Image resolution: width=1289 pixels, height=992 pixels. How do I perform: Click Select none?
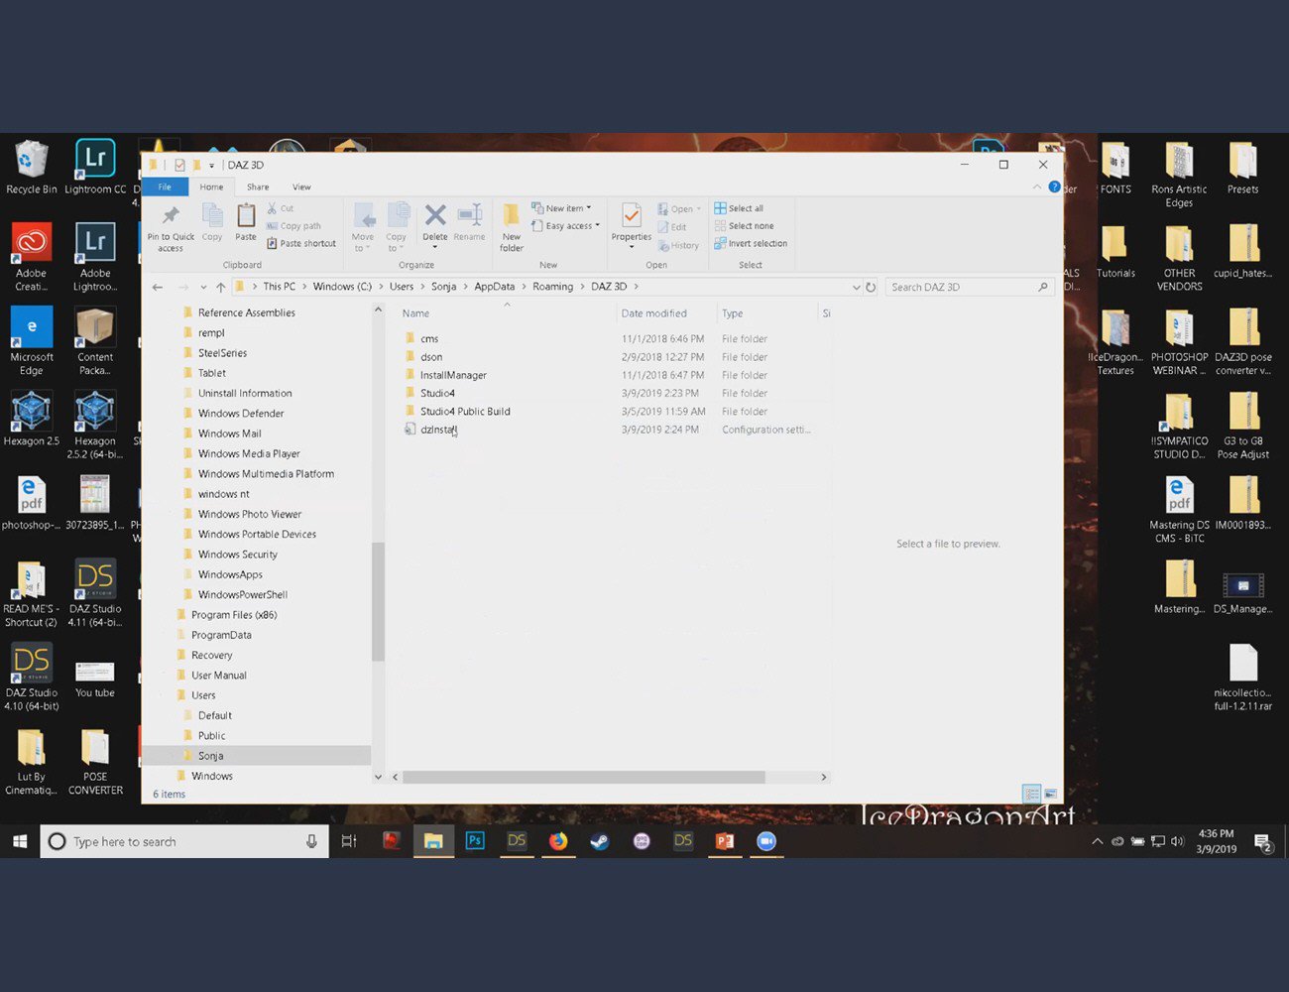(744, 226)
